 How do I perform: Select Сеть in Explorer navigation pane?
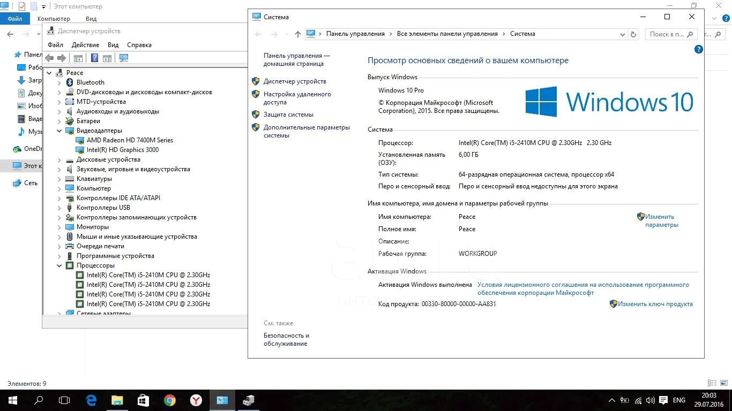coord(31,183)
